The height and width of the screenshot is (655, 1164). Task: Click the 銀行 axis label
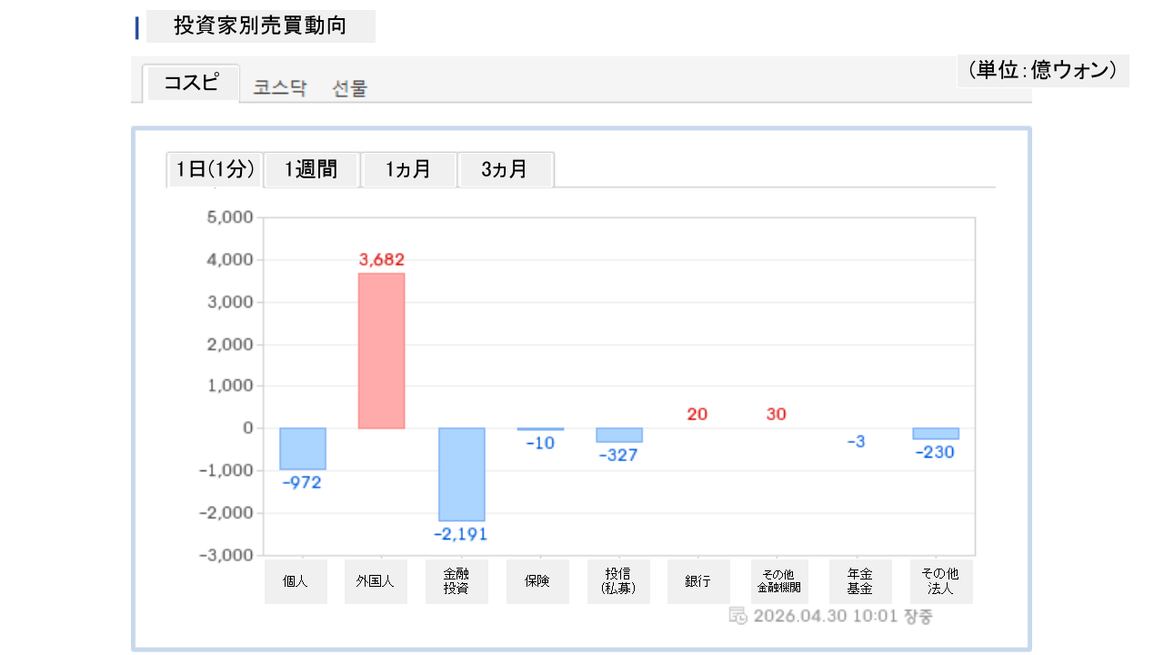point(698,581)
